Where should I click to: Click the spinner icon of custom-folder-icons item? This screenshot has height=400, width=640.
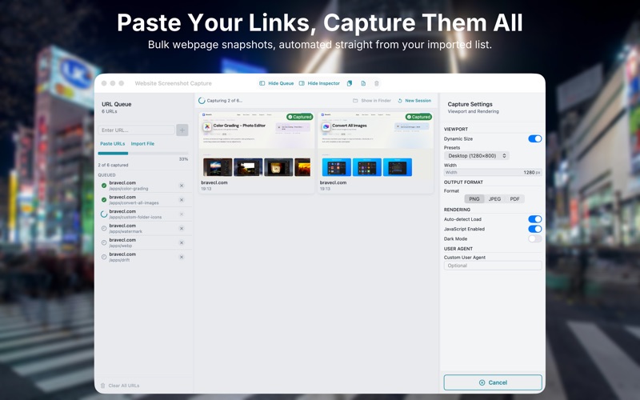tap(104, 214)
